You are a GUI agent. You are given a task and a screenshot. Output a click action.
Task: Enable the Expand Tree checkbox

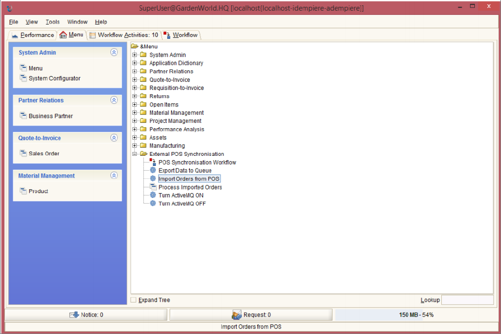click(x=134, y=300)
